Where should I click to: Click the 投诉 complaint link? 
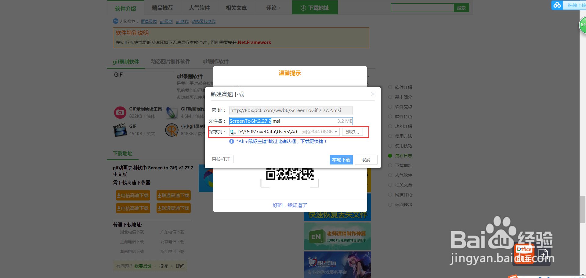pyautogui.click(x=163, y=266)
